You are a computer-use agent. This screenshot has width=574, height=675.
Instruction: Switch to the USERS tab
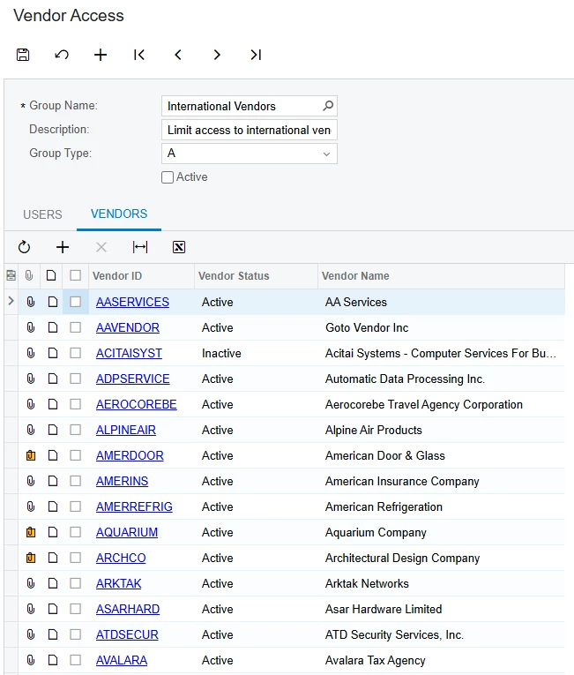(42, 214)
